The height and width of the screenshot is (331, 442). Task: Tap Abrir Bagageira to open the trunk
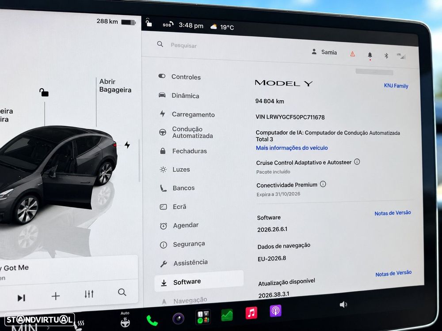pos(115,86)
